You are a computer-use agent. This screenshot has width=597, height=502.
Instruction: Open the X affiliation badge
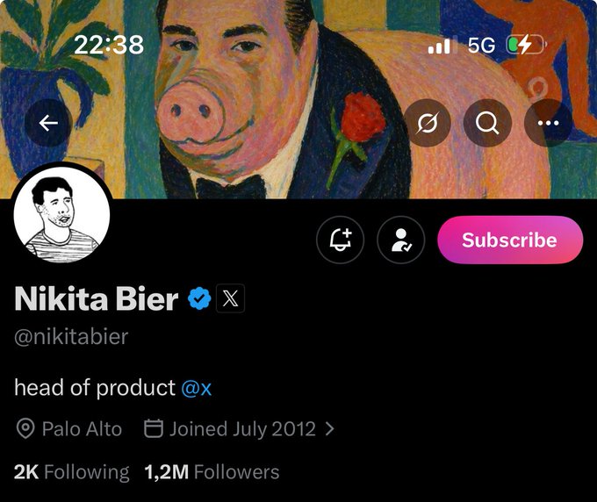[230, 298]
